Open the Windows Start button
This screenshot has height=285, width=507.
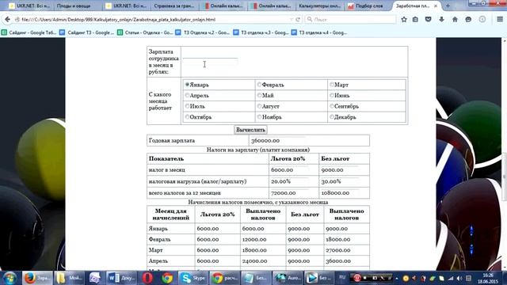point(10,278)
